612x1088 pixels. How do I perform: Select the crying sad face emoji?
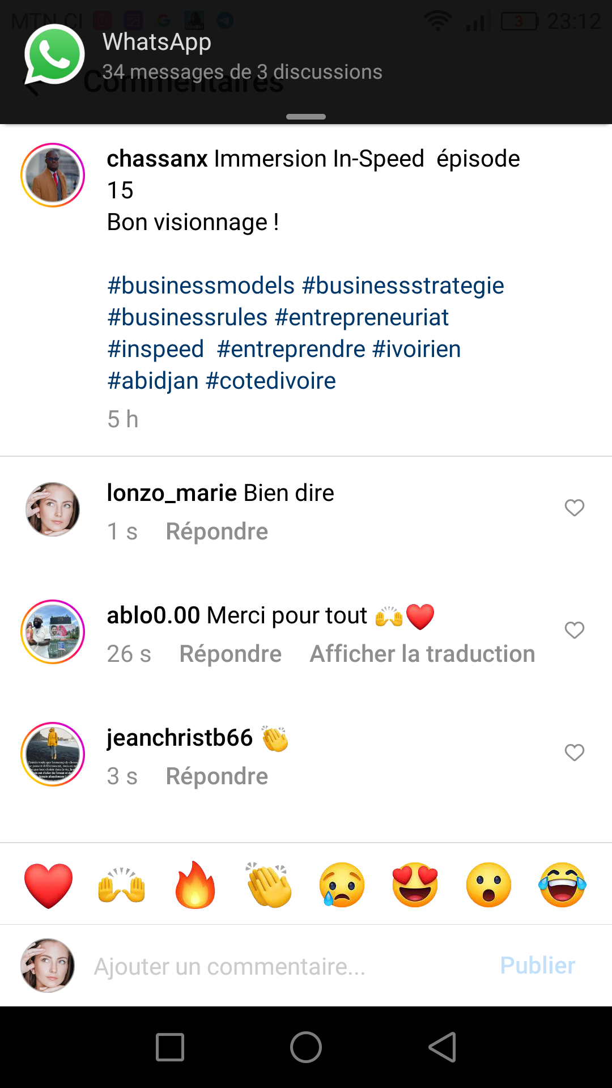point(342,885)
